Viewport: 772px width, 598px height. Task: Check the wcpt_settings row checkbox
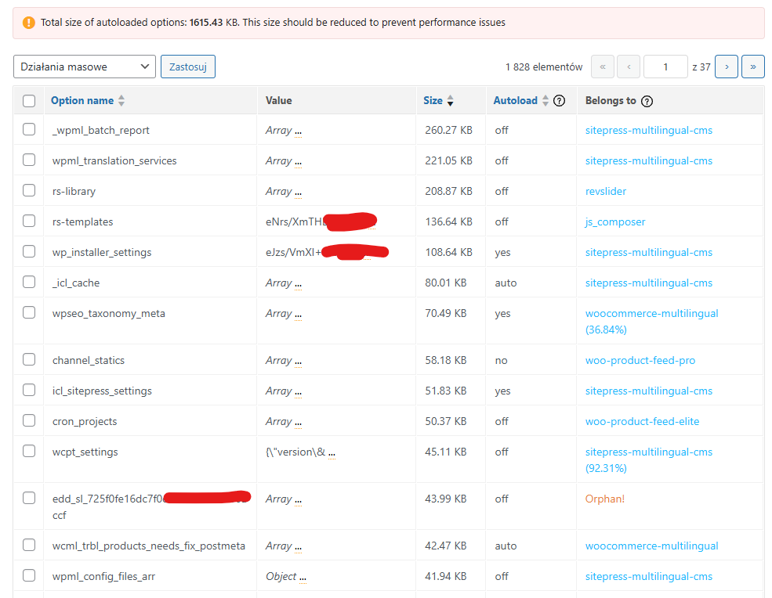tap(29, 451)
